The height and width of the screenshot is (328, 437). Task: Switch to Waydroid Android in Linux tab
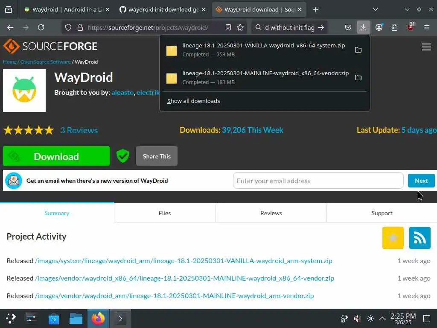[67, 10]
